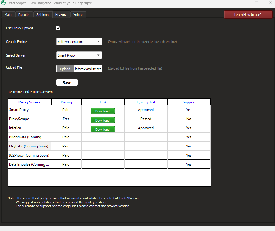
Task: Open the Results tab
Action: (x=24, y=15)
